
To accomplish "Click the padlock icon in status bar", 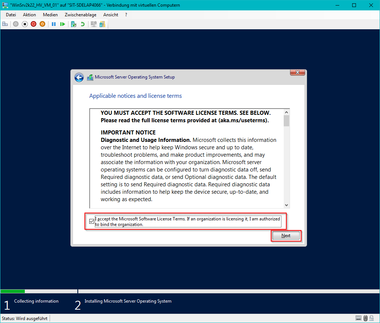I will click(x=371, y=318).
